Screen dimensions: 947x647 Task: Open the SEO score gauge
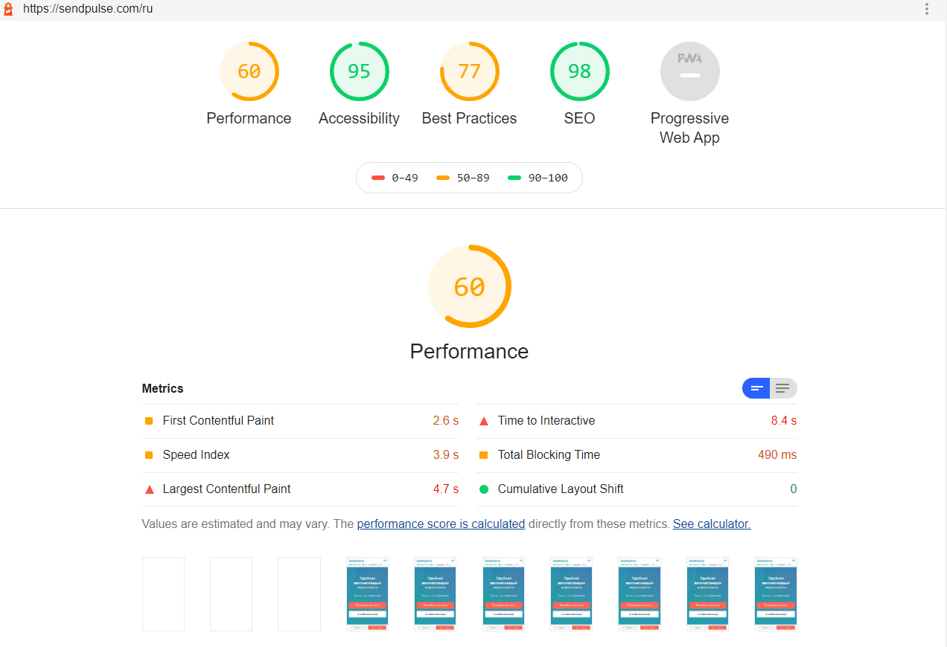coord(579,71)
